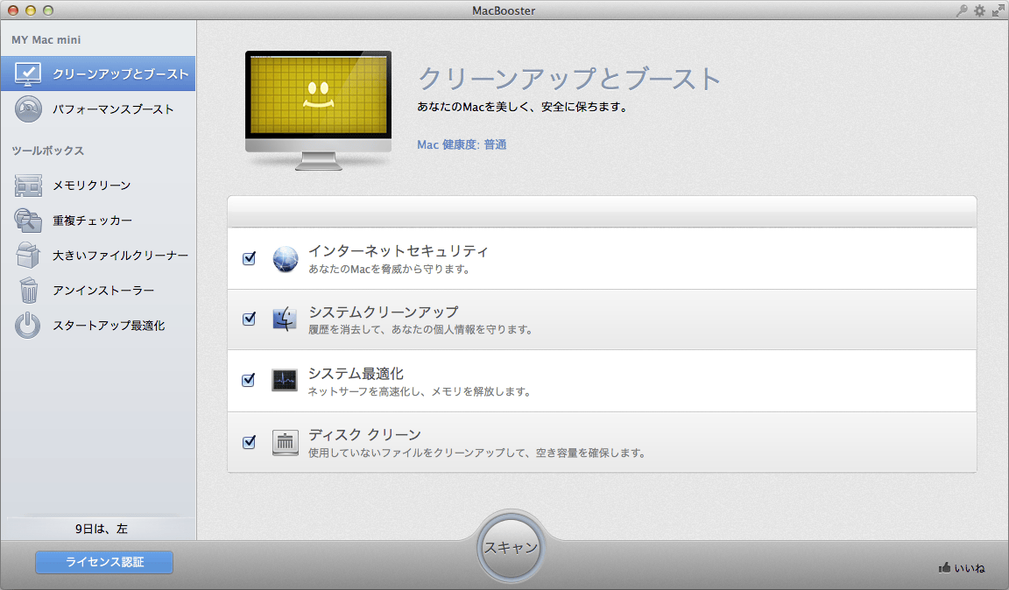Click the ディスク クリーン title text
Viewport: 1009px width, 590px height.
[364, 435]
